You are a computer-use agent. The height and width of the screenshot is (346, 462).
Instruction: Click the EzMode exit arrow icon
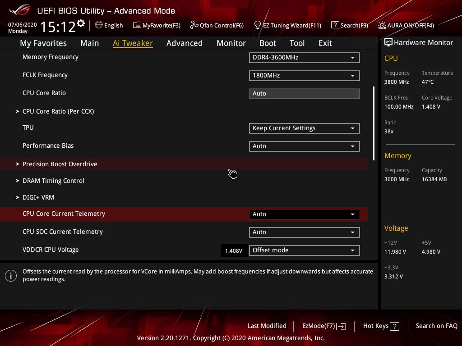point(341,326)
